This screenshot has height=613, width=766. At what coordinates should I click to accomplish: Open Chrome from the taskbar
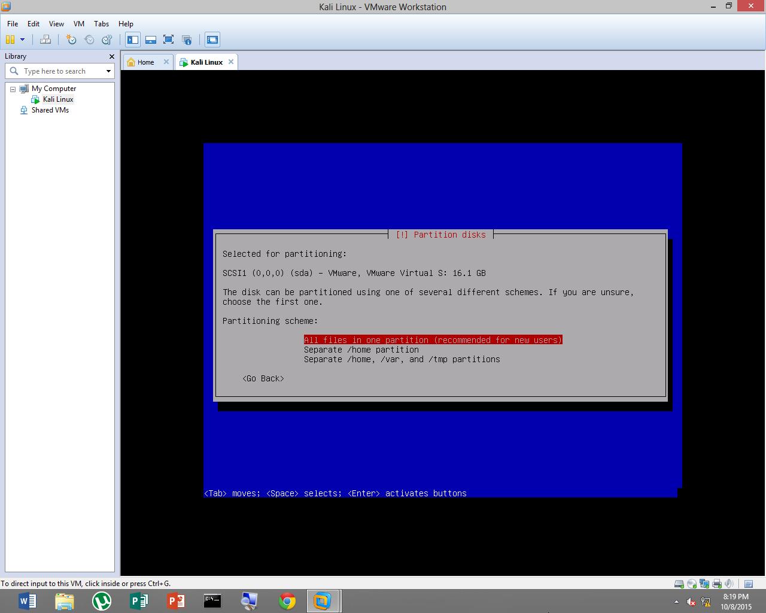287,601
